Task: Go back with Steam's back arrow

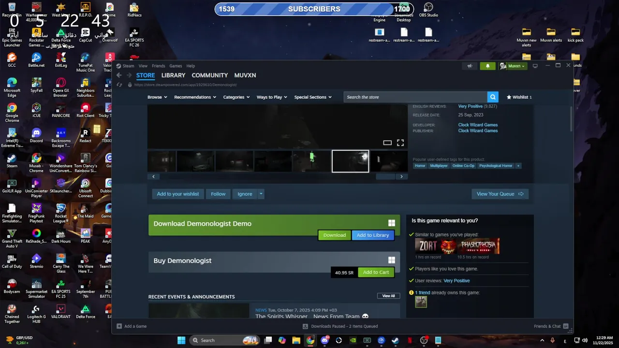Action: tap(119, 75)
